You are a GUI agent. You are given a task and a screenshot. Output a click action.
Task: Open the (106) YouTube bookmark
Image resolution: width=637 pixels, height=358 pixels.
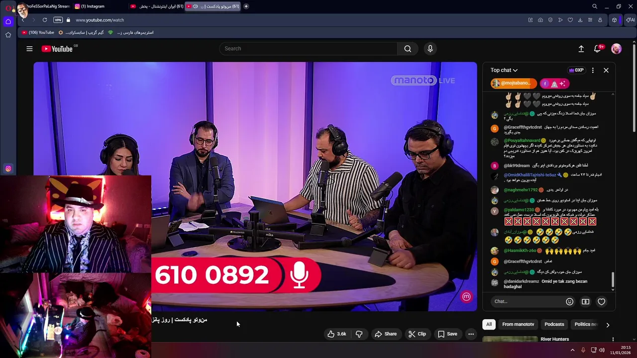pos(38,32)
